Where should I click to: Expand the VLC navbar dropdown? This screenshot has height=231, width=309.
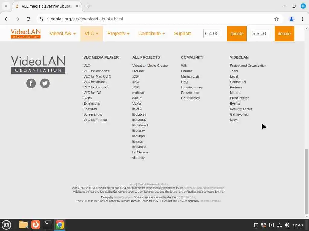(x=91, y=34)
